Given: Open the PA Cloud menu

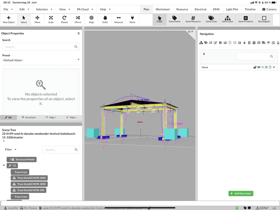Looking at the screenshot, I should (x=85, y=9).
